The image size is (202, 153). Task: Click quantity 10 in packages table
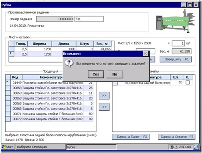176,82
